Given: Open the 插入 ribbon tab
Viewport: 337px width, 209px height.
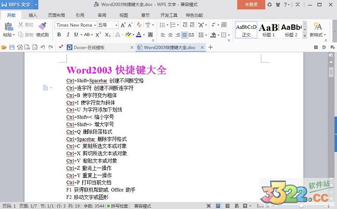Looking at the screenshot, I should pyautogui.click(x=33, y=15).
